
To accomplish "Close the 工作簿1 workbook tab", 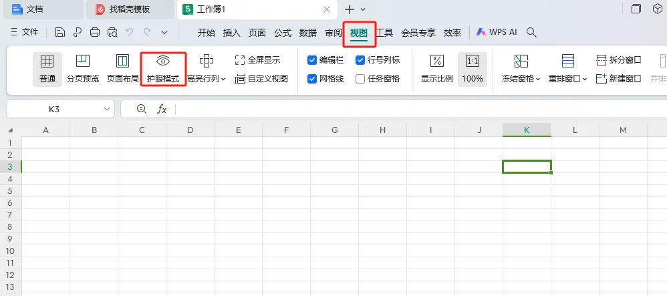I will click(x=327, y=9).
